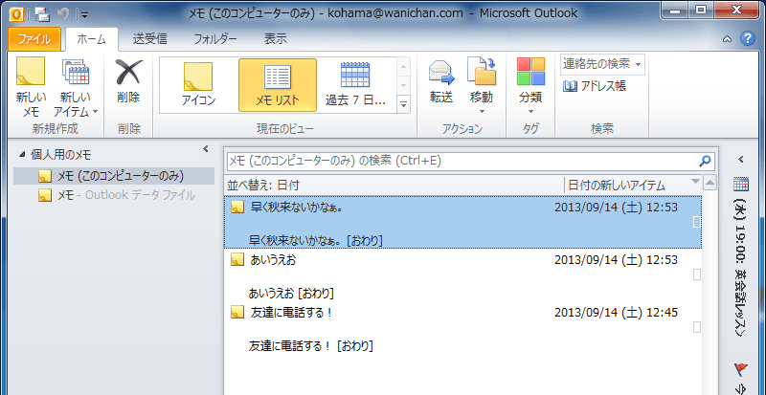
Task: Switch to the 送受信 ribbon tab
Action: (x=150, y=39)
